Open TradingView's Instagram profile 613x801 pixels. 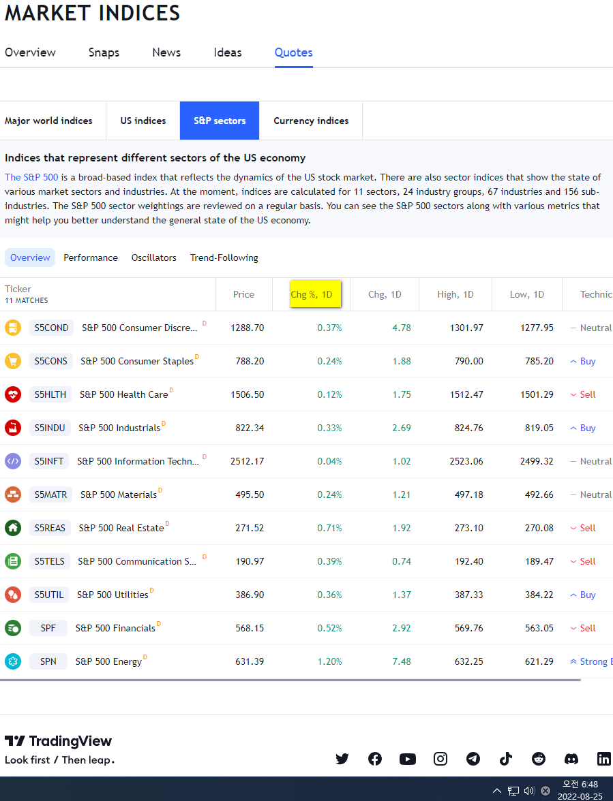[440, 759]
